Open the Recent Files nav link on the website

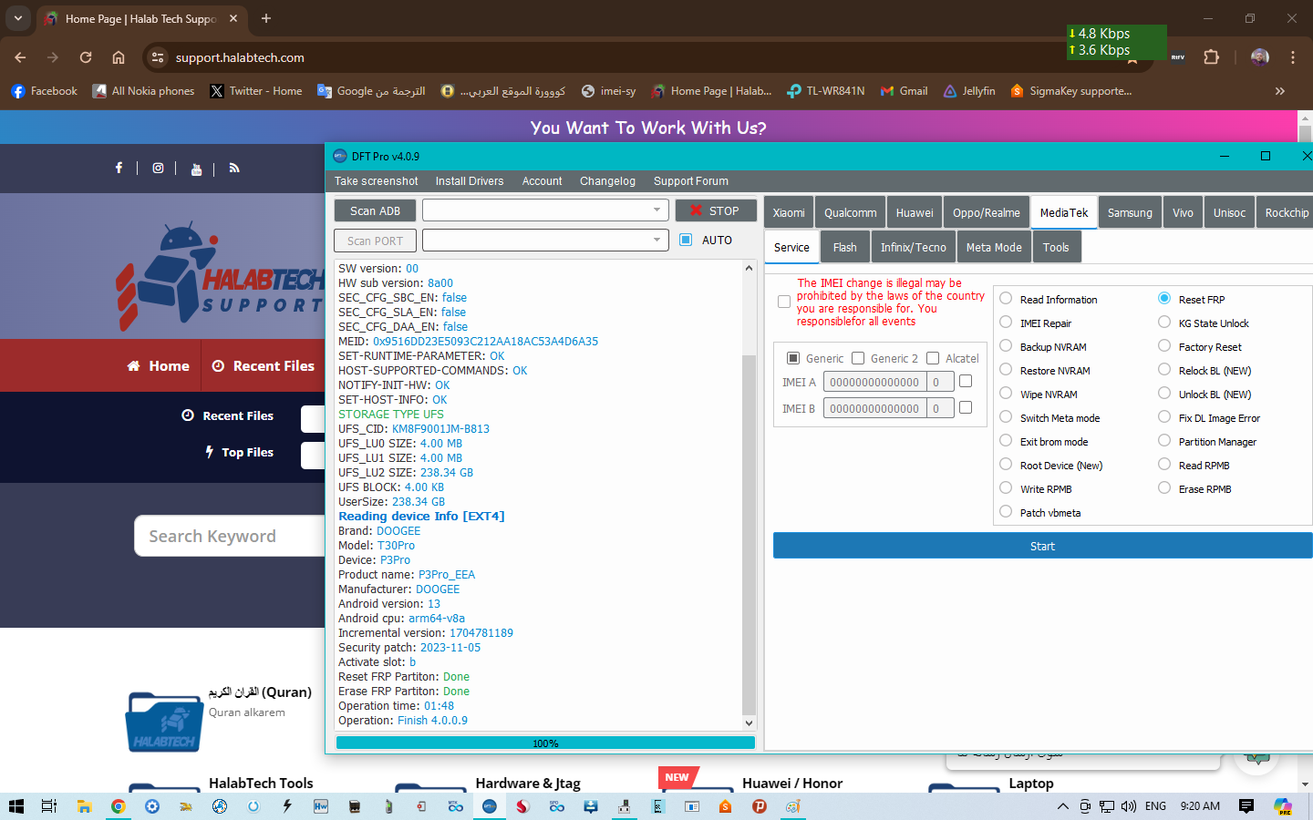tap(264, 365)
